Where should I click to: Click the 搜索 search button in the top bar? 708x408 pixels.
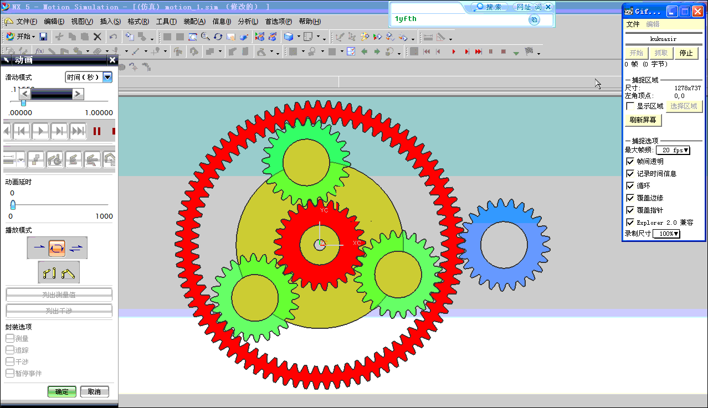[x=489, y=7]
